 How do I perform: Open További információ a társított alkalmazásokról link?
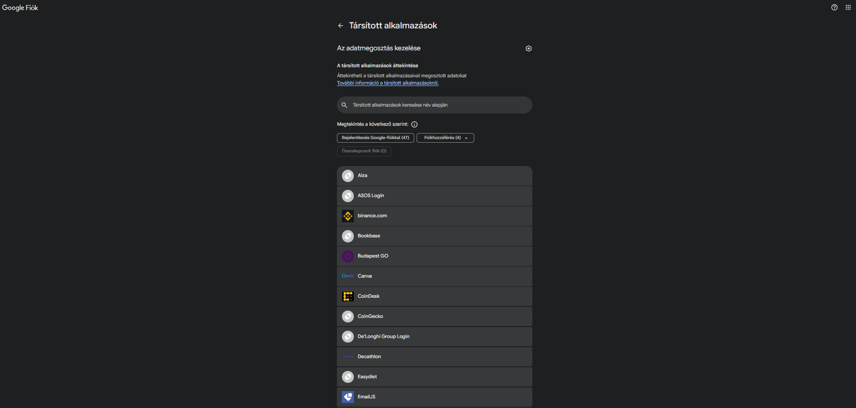[x=388, y=83]
